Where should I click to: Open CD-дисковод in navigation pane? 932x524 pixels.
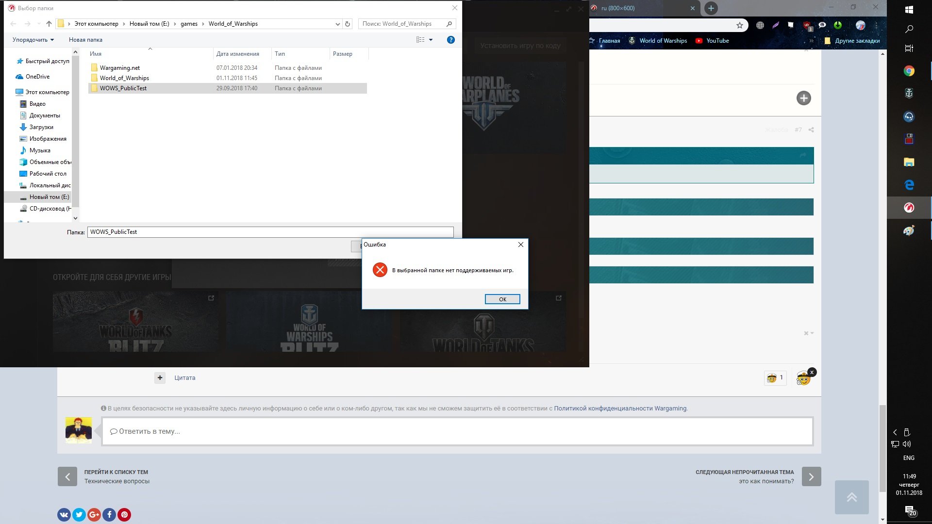pos(45,209)
